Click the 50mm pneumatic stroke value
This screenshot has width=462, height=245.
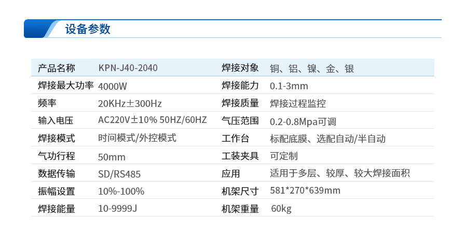[x=112, y=156]
